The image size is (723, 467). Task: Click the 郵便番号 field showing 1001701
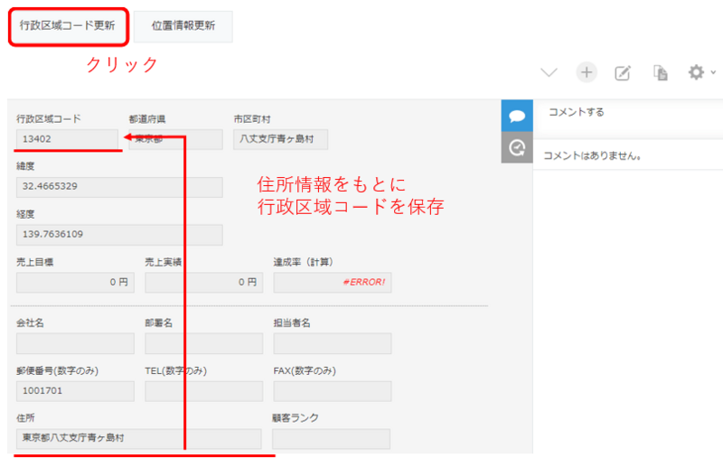pyautogui.click(x=75, y=391)
